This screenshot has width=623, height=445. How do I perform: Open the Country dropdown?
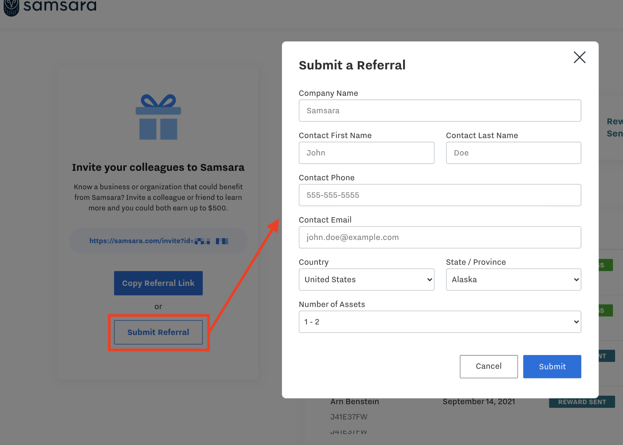[x=366, y=280]
